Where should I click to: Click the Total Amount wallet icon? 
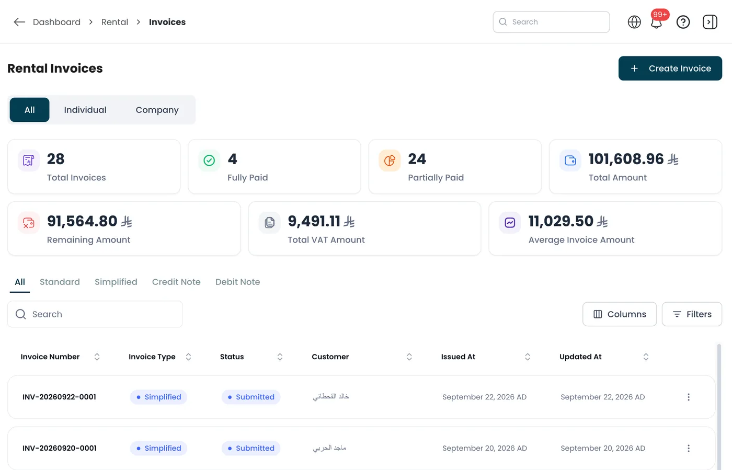570,161
